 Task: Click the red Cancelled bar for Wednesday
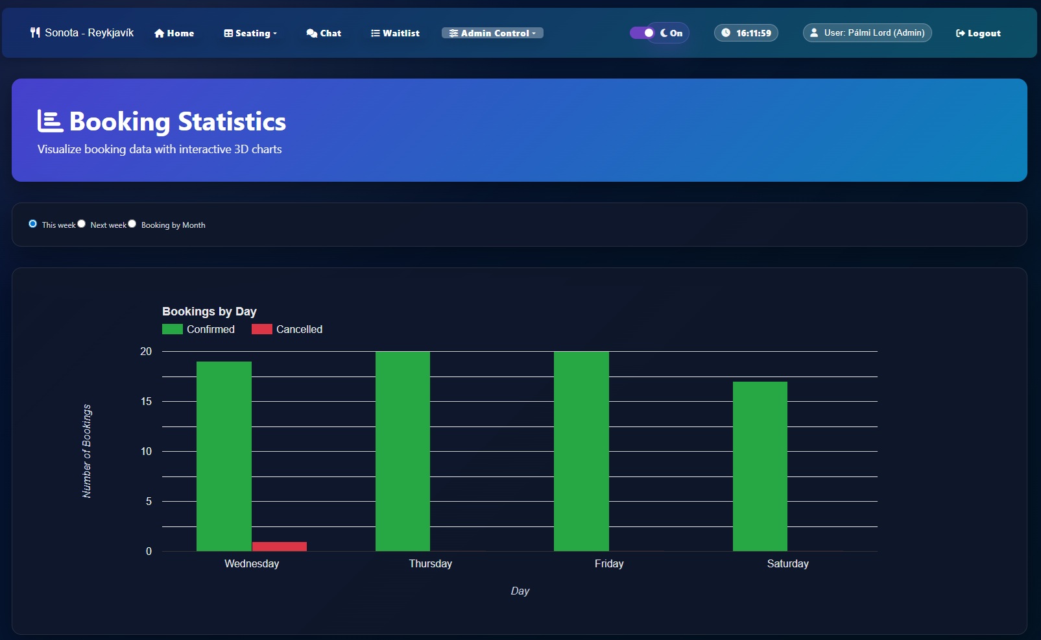tap(279, 546)
